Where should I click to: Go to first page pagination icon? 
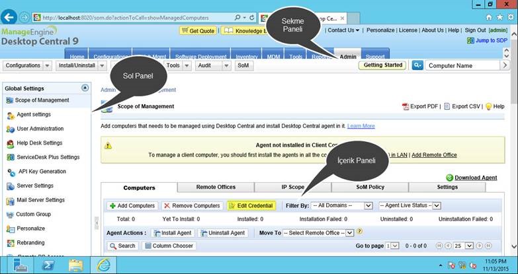tap(439, 246)
